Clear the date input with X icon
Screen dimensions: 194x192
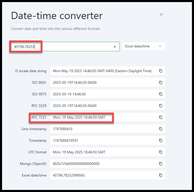(x=115, y=47)
